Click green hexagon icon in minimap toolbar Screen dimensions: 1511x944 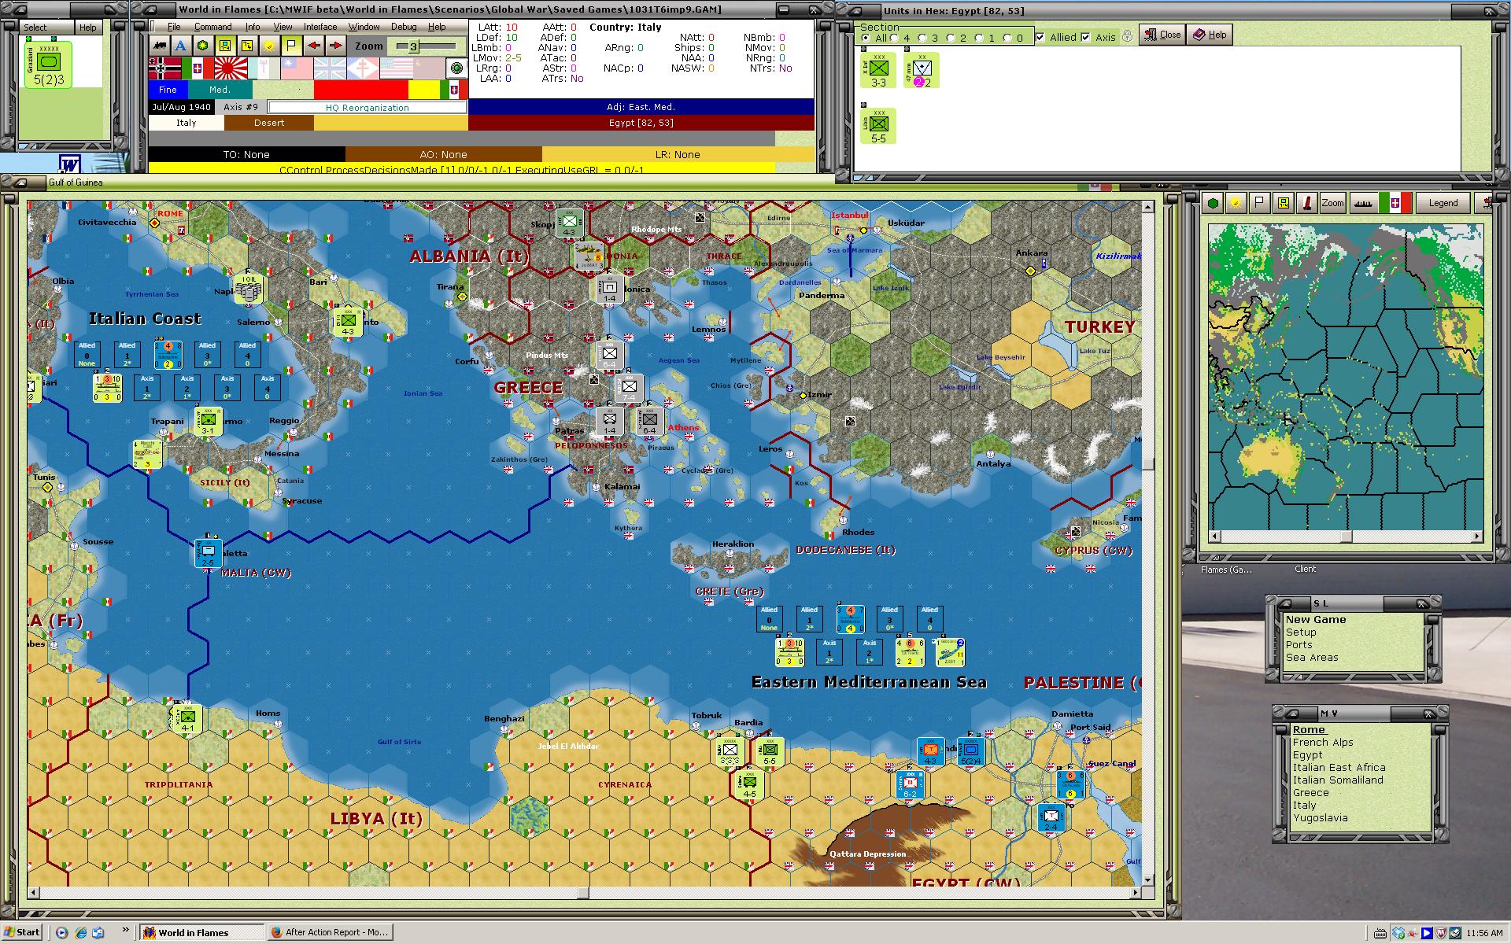(x=1214, y=203)
